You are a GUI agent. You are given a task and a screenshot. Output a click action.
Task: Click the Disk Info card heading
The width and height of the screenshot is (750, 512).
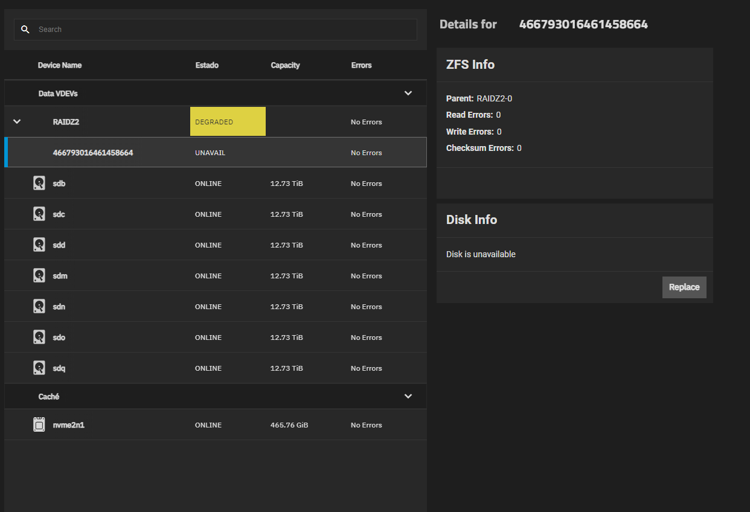pyautogui.click(x=472, y=220)
